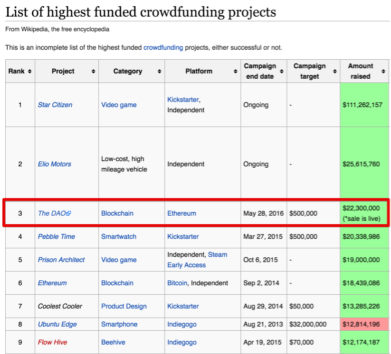Viewport: 391px width, 354px height.
Task: Open the Product Design category link
Action: pyautogui.click(x=124, y=306)
